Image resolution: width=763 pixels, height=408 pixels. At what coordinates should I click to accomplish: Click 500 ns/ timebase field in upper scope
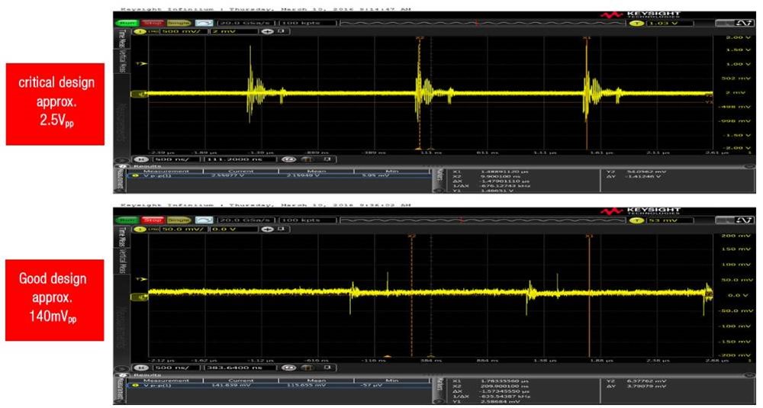(175, 159)
